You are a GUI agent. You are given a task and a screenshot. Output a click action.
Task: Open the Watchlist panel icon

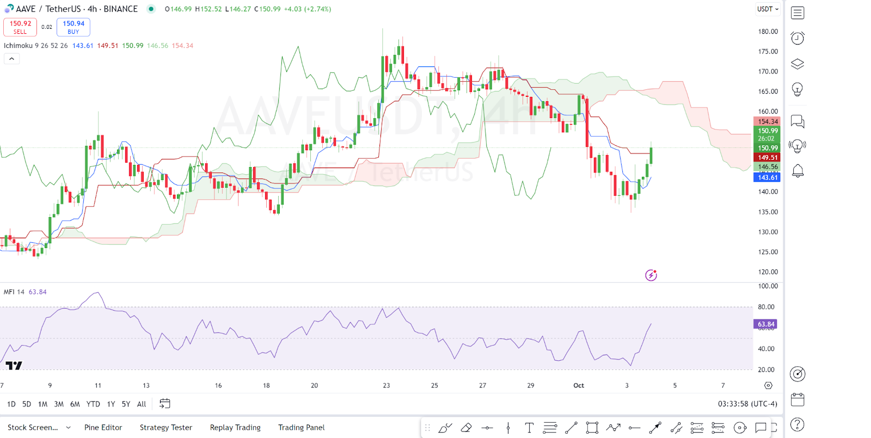(x=798, y=13)
